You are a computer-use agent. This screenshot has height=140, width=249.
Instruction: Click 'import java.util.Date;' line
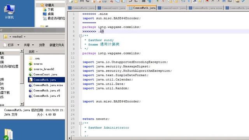104,84
